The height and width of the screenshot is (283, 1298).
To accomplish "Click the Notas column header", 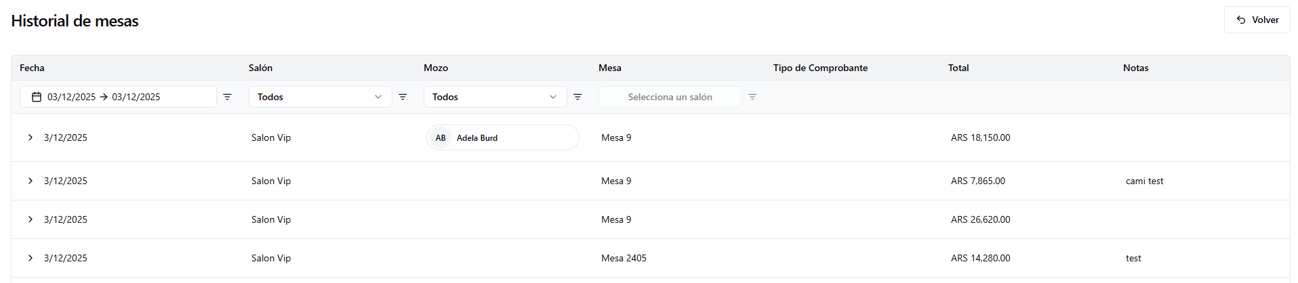I will pyautogui.click(x=1135, y=68).
